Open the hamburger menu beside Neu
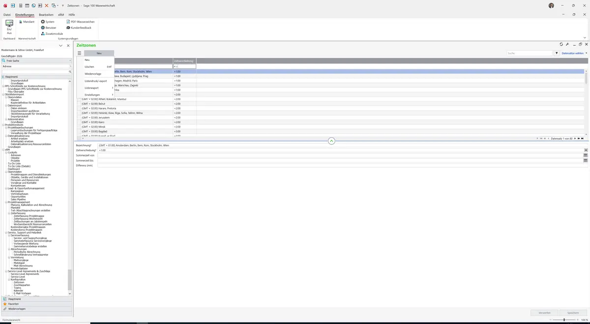 tap(79, 53)
